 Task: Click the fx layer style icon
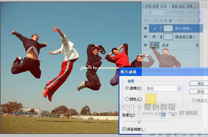click(160, 135)
